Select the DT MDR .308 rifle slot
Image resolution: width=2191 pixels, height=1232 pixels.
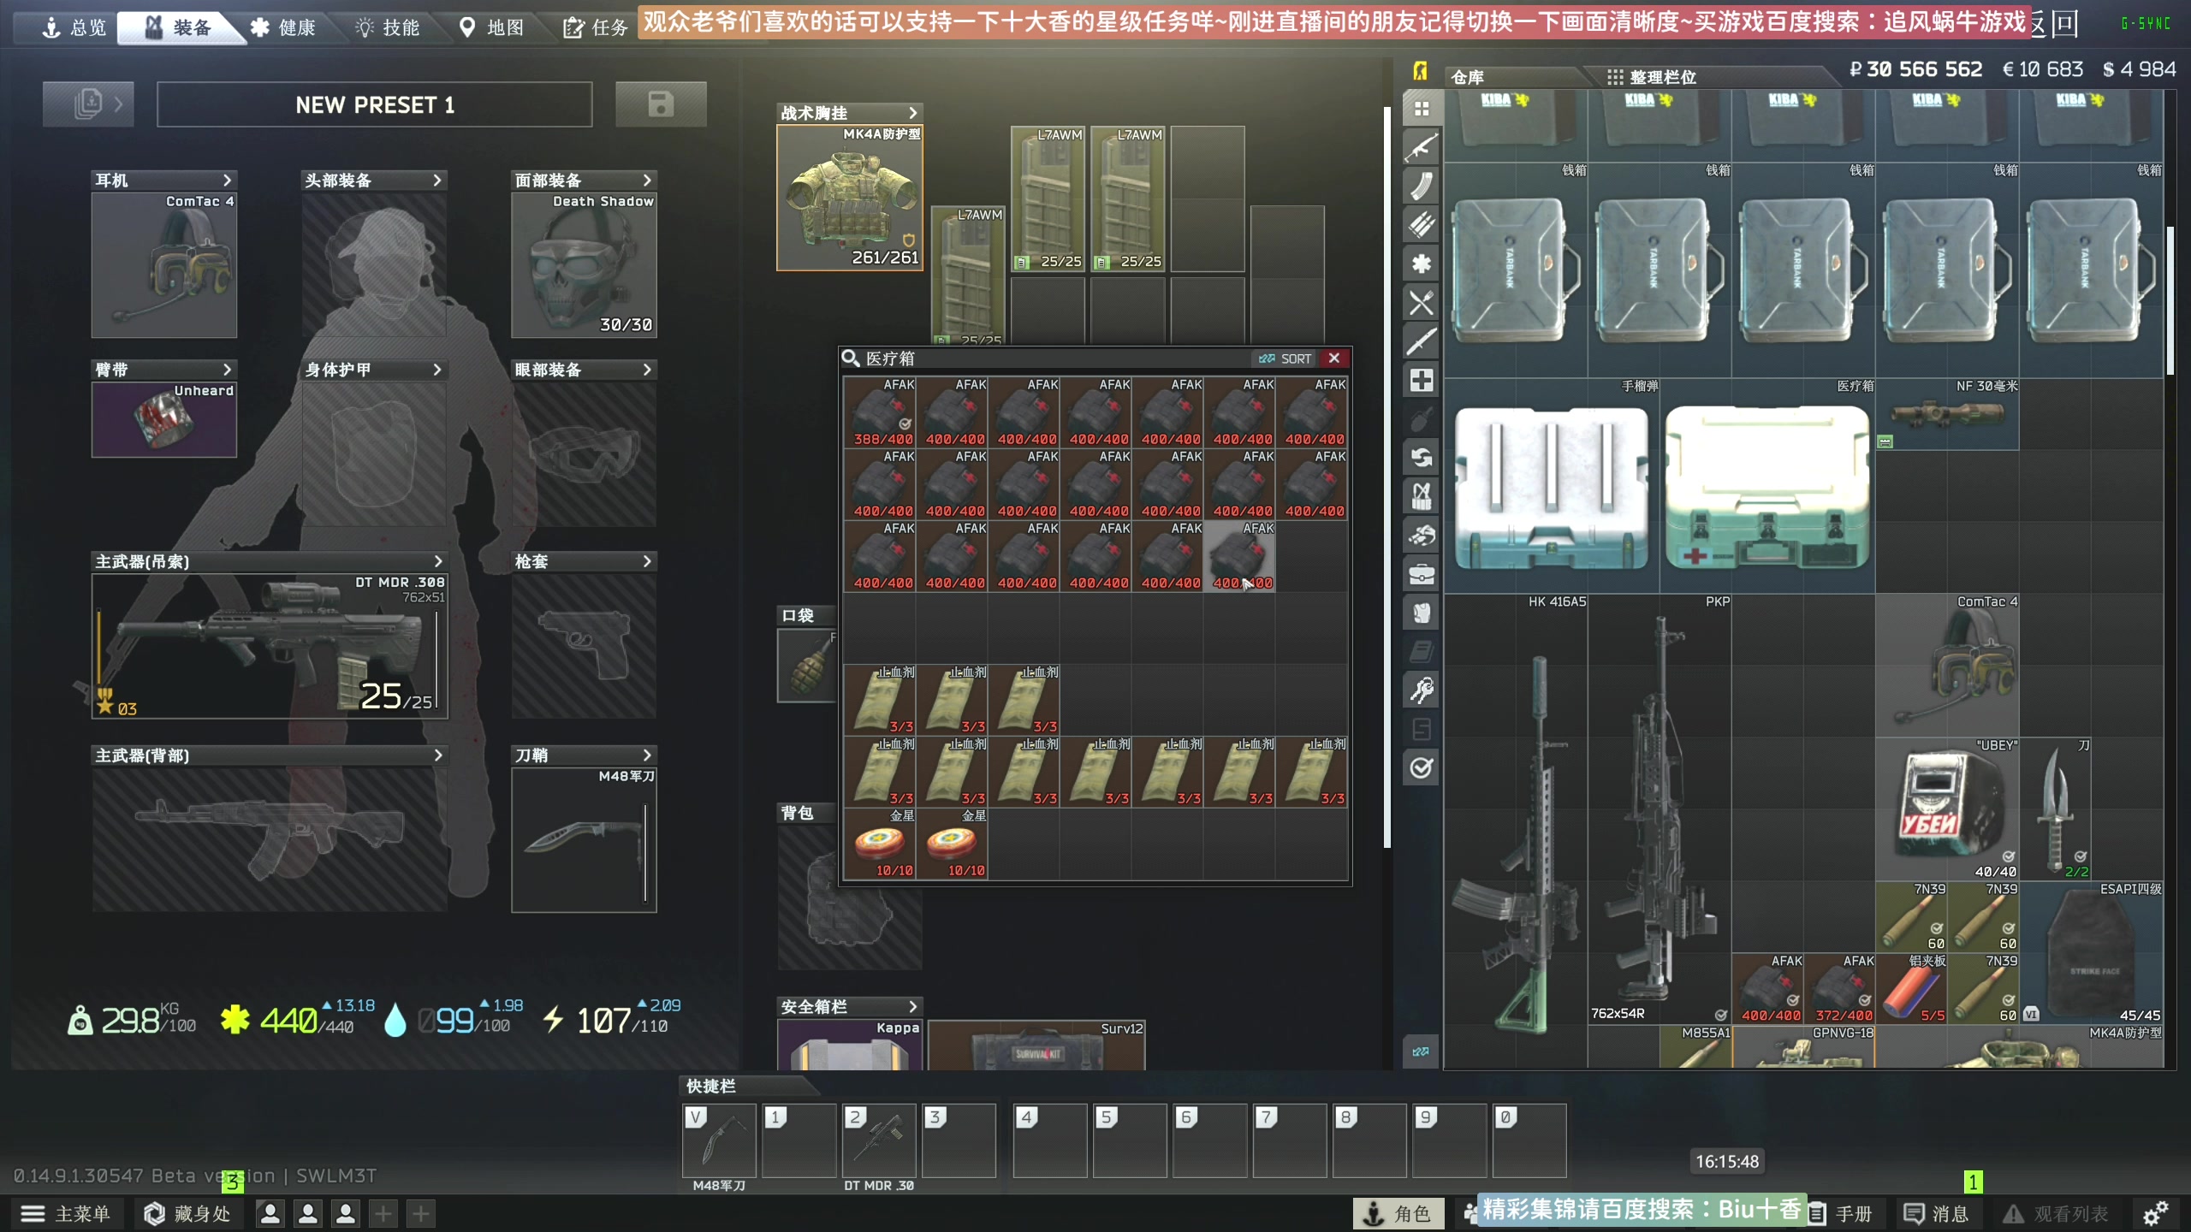pos(270,646)
